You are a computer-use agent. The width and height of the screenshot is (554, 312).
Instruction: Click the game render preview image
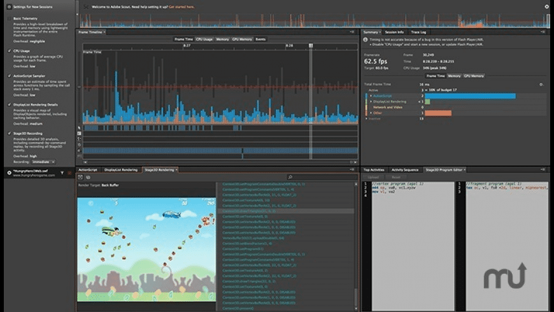(146, 249)
